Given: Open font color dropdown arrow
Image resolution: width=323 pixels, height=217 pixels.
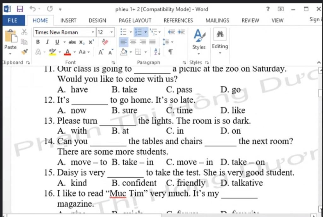Looking at the screenshot, I should tap(74, 52).
